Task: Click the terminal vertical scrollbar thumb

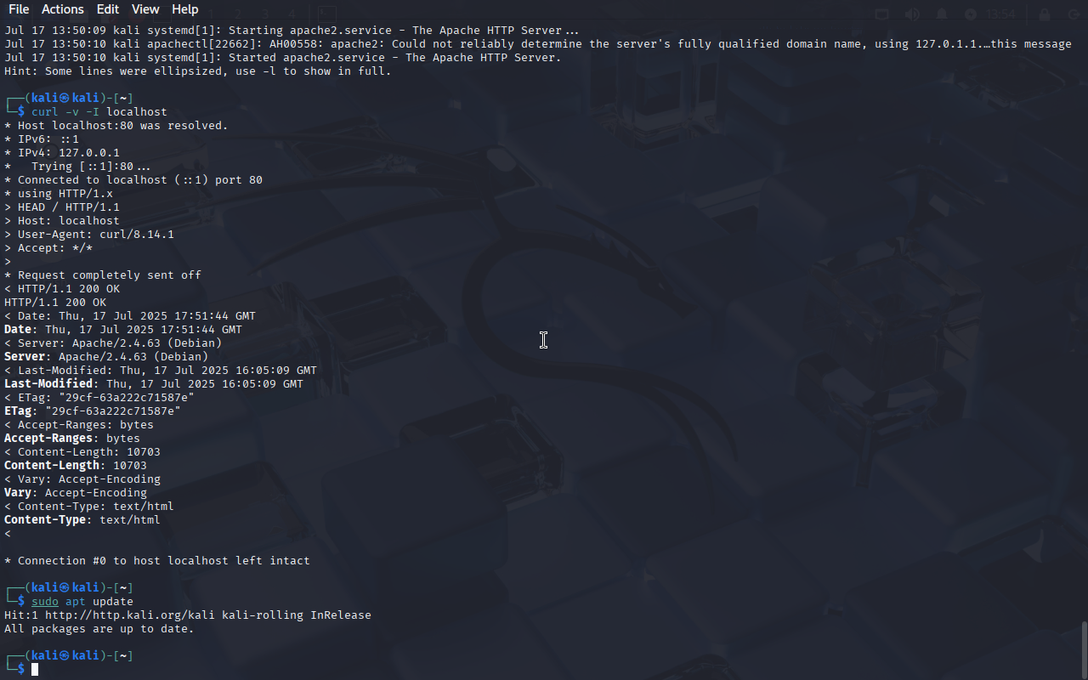Action: pos(1084,650)
